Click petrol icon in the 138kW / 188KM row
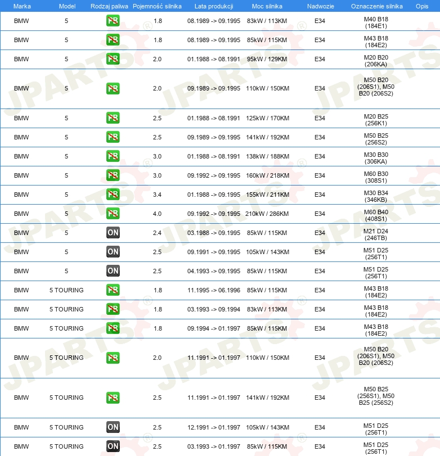440x456 pixels. 113,156
